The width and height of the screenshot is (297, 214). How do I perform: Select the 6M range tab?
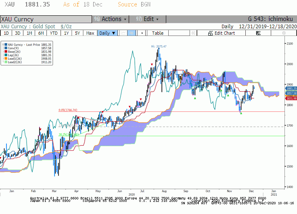41,33
